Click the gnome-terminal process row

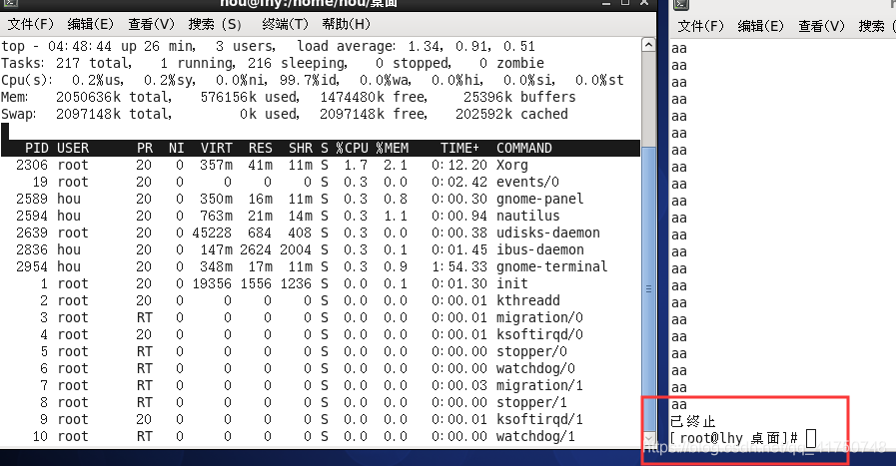(x=320, y=266)
